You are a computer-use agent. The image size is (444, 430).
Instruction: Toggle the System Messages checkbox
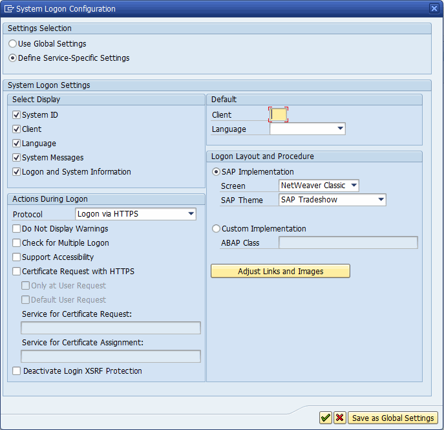pos(17,158)
